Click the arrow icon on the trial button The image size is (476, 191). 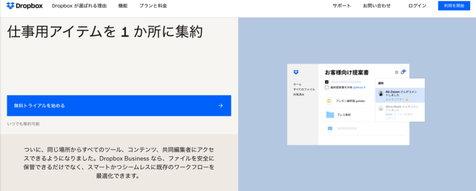221,106
